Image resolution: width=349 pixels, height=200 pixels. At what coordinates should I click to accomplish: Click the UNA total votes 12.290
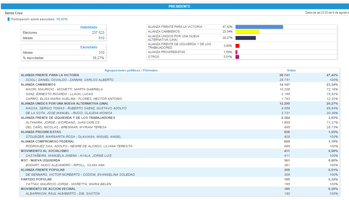285,103
